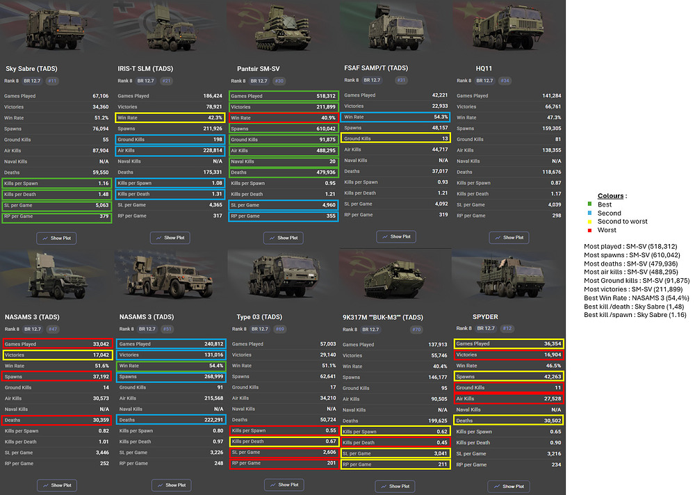This screenshot has width=695, height=495.
Task: Click the Pantsir SM-SV vehicle image
Action: pos(283,29)
